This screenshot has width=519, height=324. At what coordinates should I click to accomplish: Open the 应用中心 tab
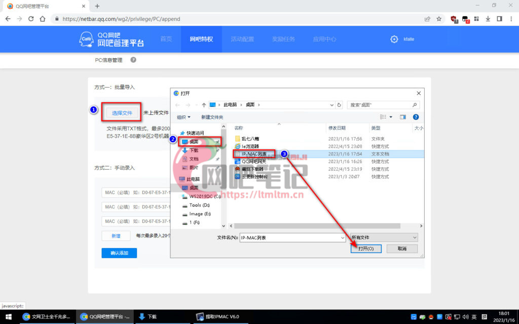(x=324, y=39)
